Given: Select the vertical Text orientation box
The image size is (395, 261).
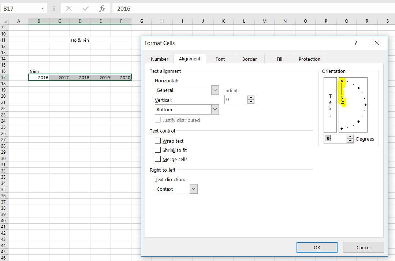Looking at the screenshot, I should coord(330,105).
